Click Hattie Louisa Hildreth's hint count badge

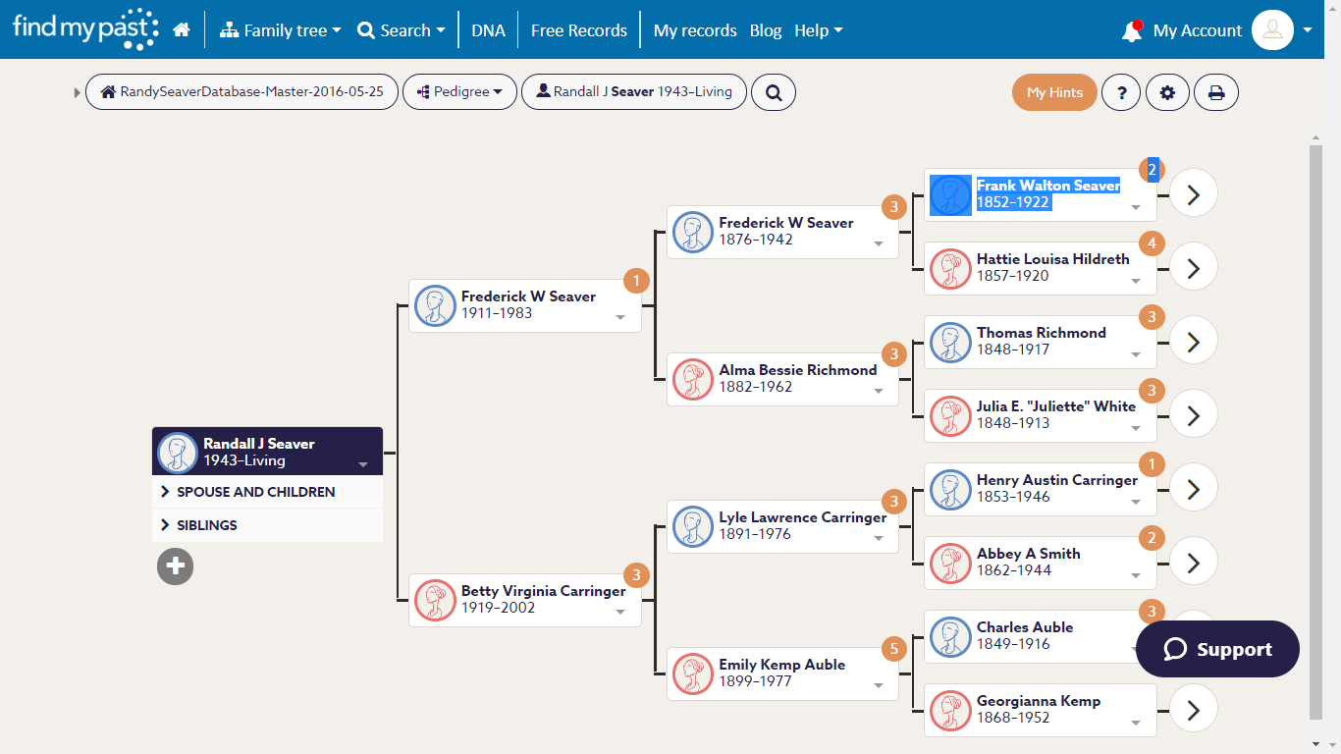(x=1151, y=243)
